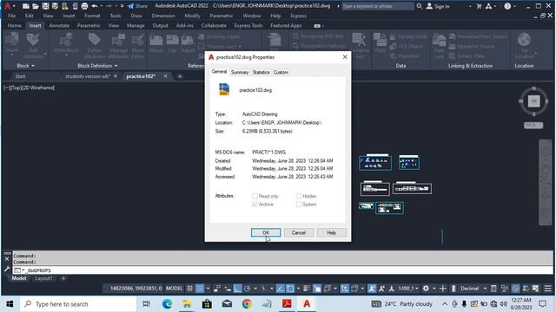Screen dimensions: 556x312
Task: Open the Undo history dropdown arrow
Action: 101,6
